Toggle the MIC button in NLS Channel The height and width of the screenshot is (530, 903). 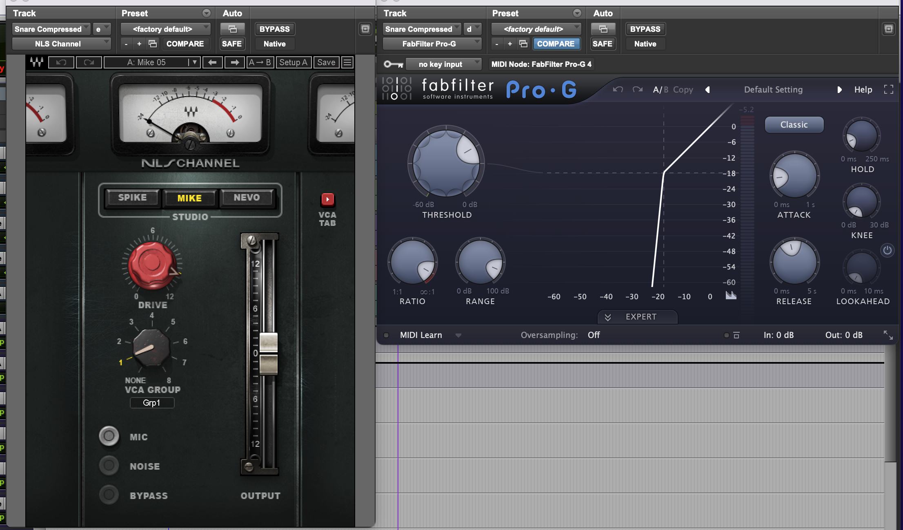(x=109, y=436)
